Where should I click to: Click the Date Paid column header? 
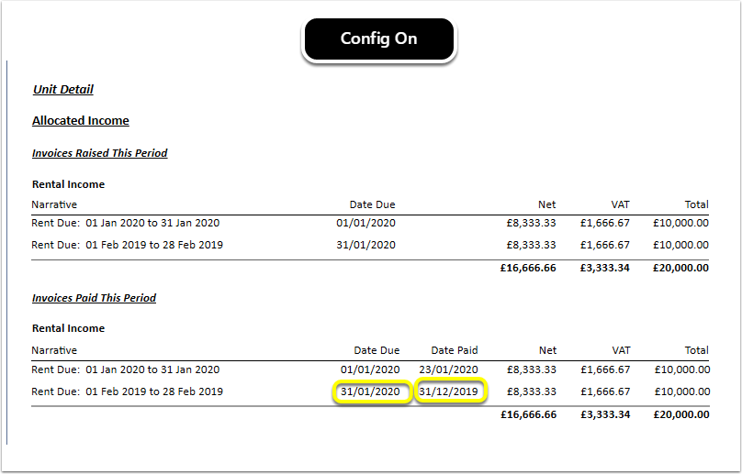click(455, 350)
